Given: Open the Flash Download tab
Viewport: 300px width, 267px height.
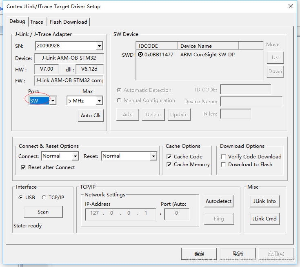Looking at the screenshot, I should click(x=69, y=22).
